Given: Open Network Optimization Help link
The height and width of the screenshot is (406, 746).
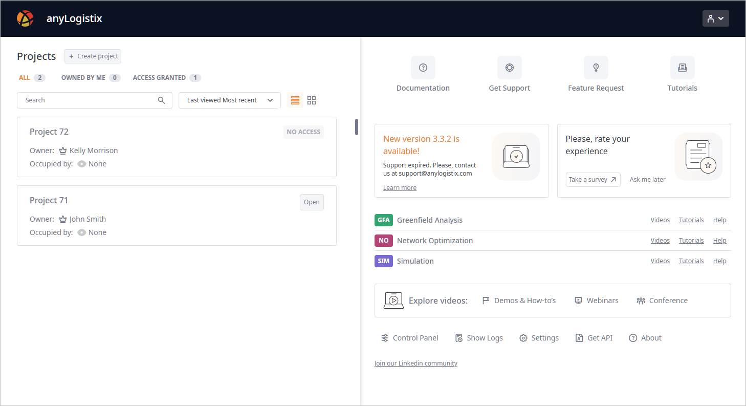Looking at the screenshot, I should [x=720, y=241].
